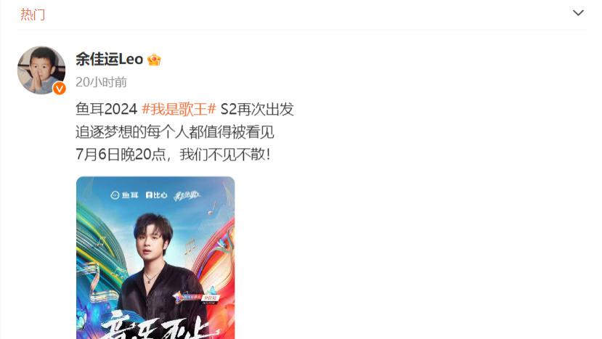This screenshot has height=339, width=602.
Task: Click the handwritten script logo on poster
Action: click(x=187, y=196)
